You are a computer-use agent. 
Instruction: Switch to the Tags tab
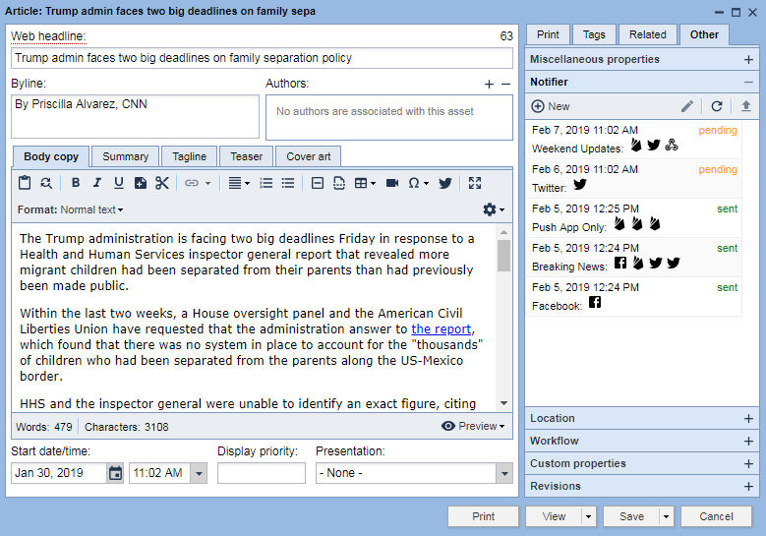tap(594, 34)
